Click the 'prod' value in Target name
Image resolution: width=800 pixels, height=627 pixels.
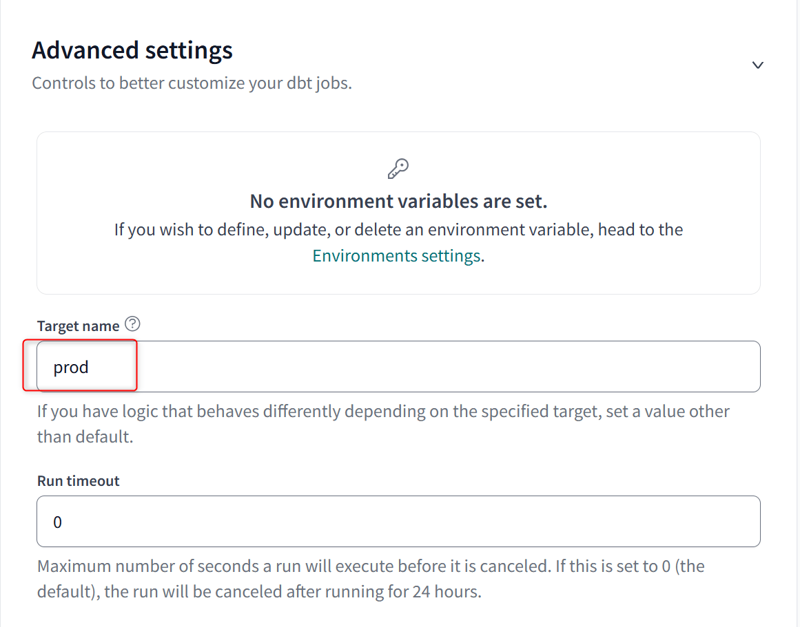click(x=71, y=367)
